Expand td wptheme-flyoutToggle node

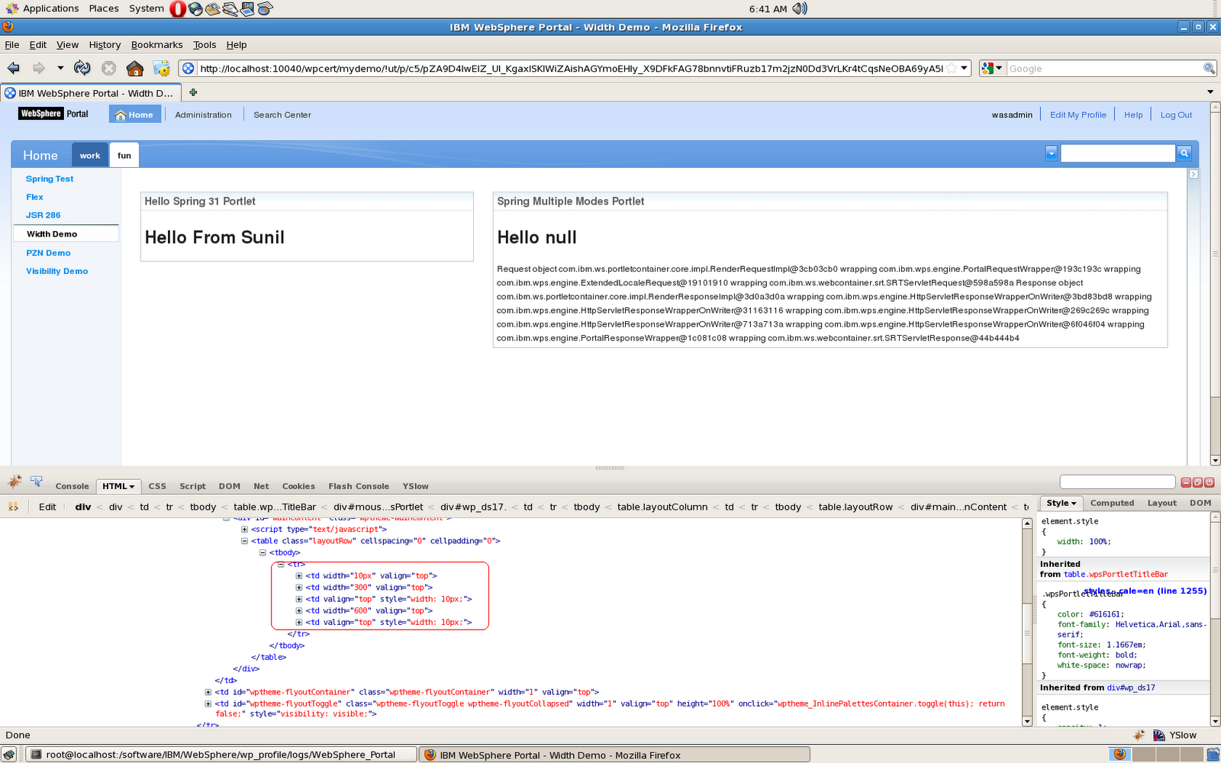tap(208, 703)
